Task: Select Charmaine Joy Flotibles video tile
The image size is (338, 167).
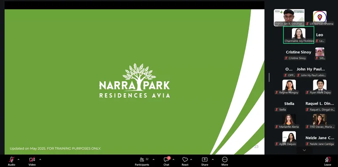Action: (298, 35)
